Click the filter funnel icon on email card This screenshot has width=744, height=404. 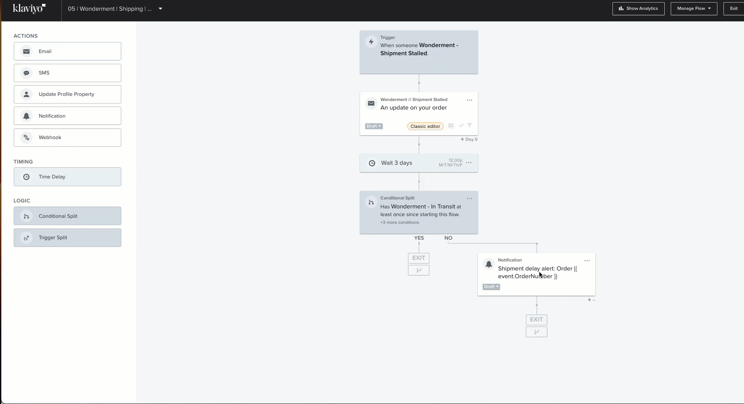(x=470, y=125)
